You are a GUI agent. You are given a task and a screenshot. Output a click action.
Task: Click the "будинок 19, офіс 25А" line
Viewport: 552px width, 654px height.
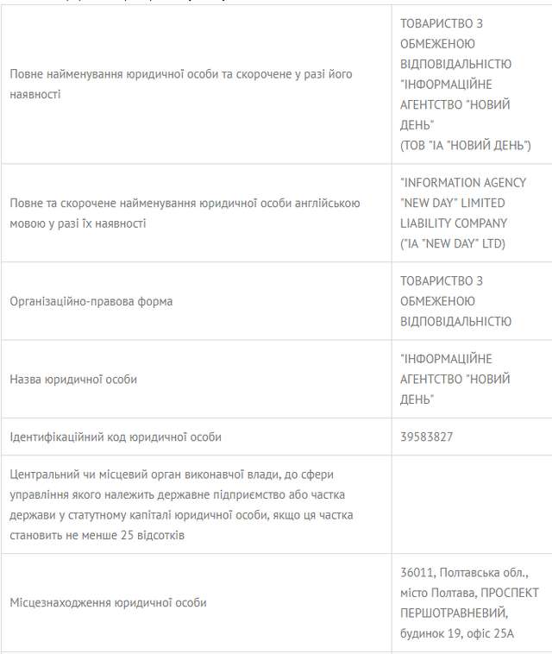[x=457, y=633]
